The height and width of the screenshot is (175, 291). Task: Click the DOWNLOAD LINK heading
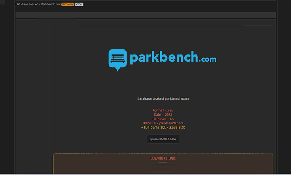[163, 158]
